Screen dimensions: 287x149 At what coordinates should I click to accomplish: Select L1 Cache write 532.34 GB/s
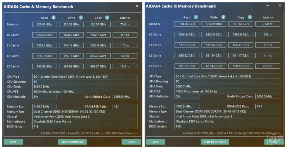(214, 45)
